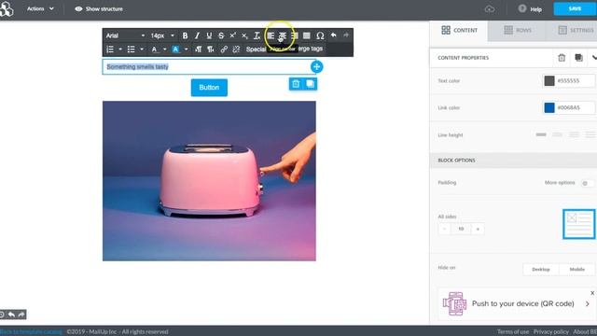Redo in the text editor toolbar
597x336 pixels.
[x=346, y=35]
